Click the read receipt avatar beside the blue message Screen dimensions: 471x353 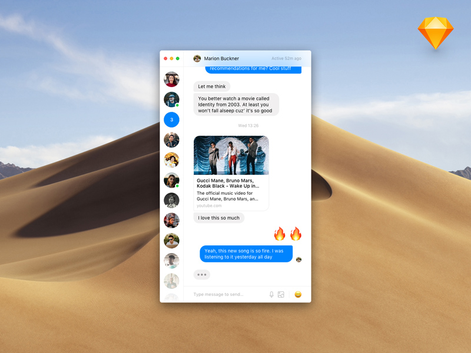point(298,259)
